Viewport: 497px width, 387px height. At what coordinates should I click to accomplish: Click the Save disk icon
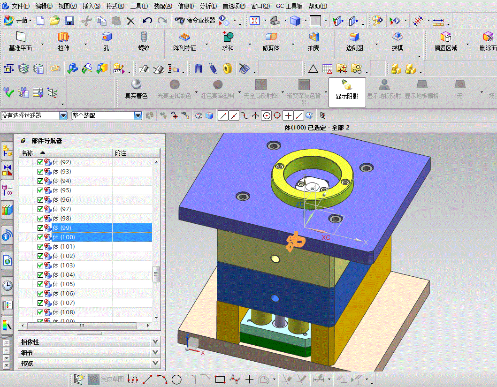(x=69, y=21)
